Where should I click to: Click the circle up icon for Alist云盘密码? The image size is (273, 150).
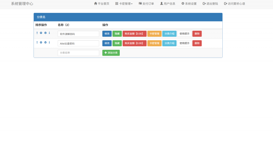41,43
